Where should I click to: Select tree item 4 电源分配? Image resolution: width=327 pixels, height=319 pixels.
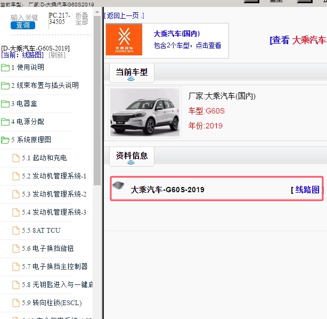coord(28,122)
